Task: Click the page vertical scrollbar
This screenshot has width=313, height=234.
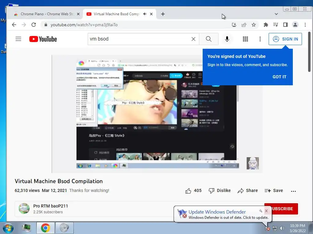Action: tap(309, 52)
